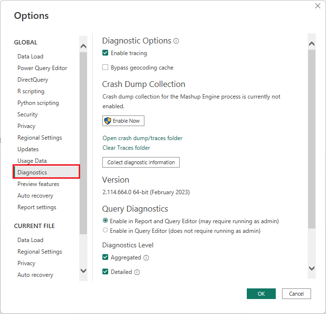326x314 pixels.
Task: Toggle the Aggregated diagnostics checkbox
Action: click(x=105, y=257)
